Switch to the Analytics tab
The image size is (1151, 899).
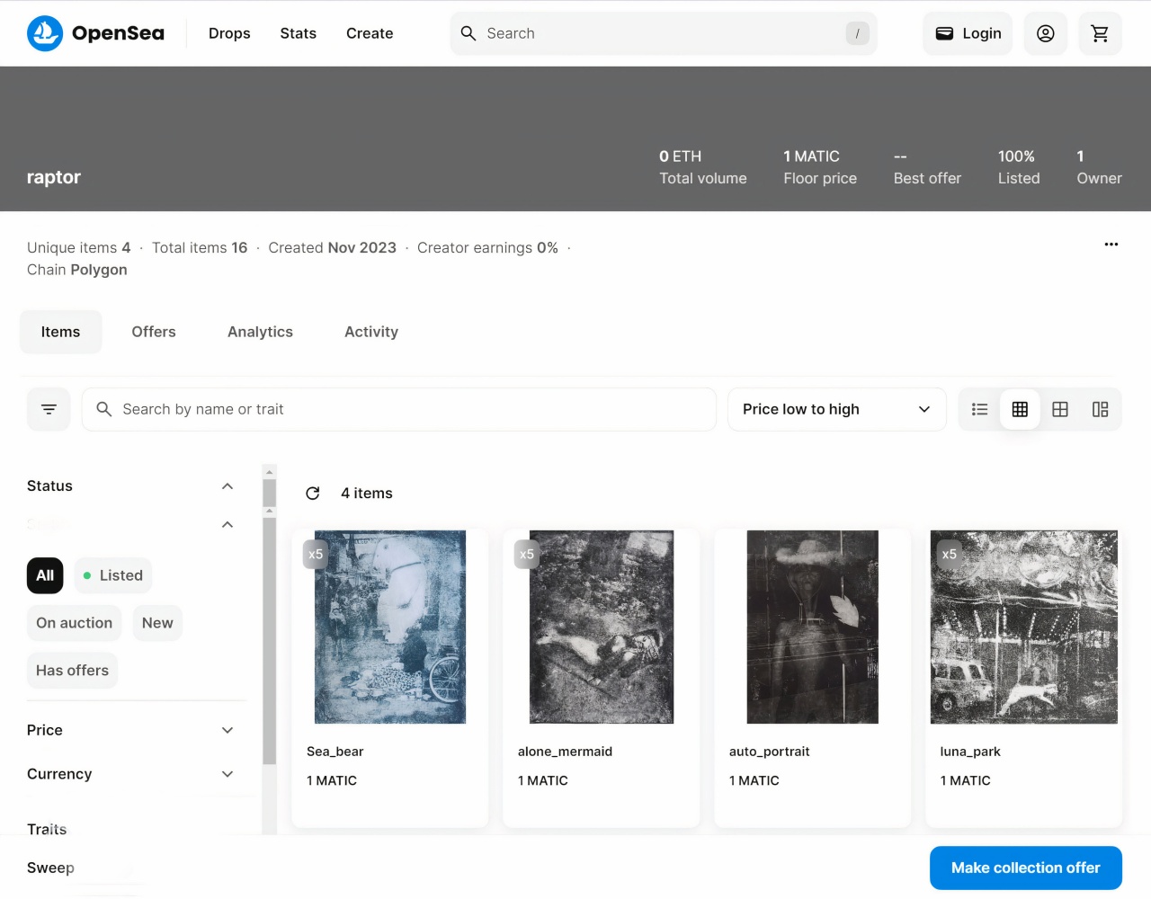click(260, 332)
